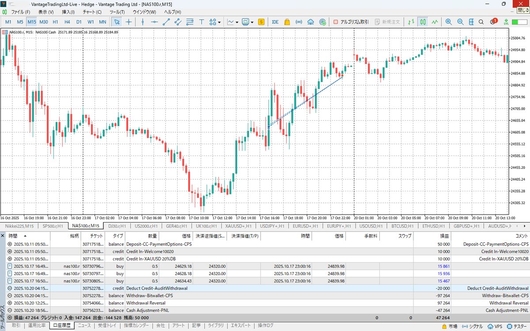530x331 pixels.
Task: Open the 操作ログ toolbox tab
Action: click(266, 325)
